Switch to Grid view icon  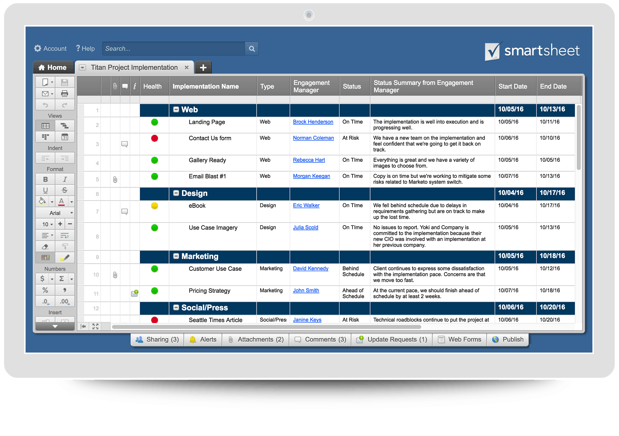coord(45,126)
